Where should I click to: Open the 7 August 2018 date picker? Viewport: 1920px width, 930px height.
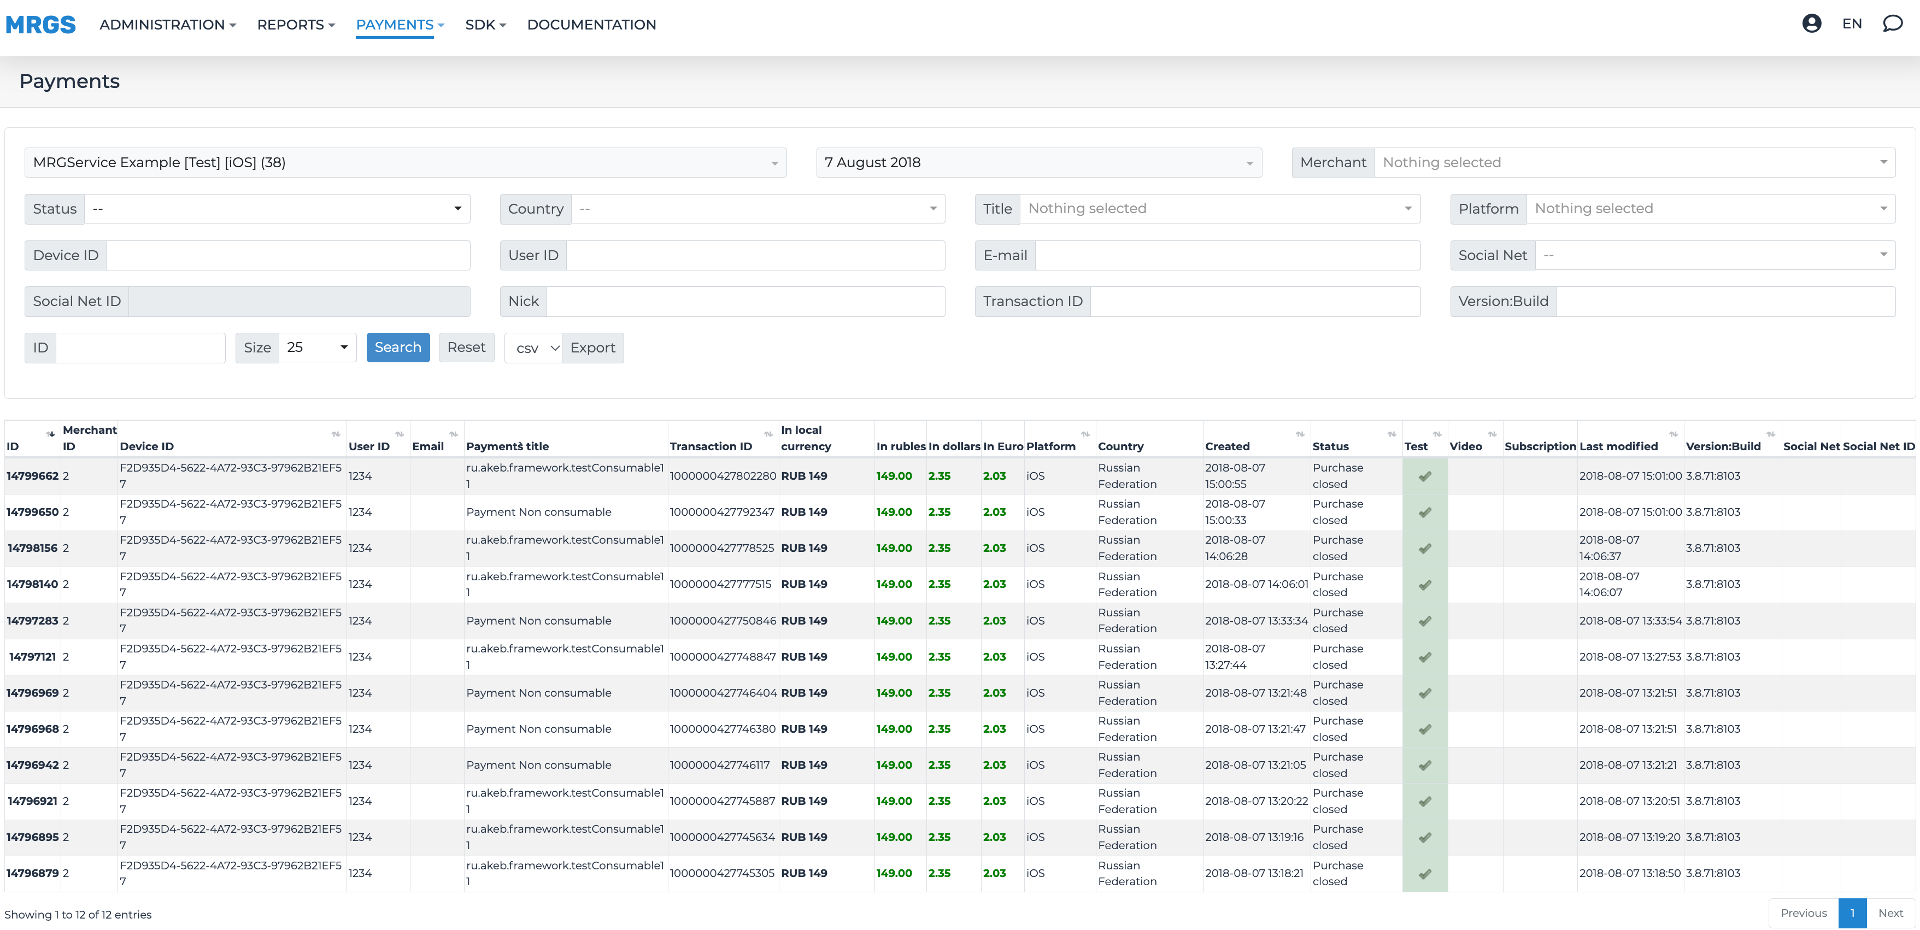click(x=1038, y=162)
